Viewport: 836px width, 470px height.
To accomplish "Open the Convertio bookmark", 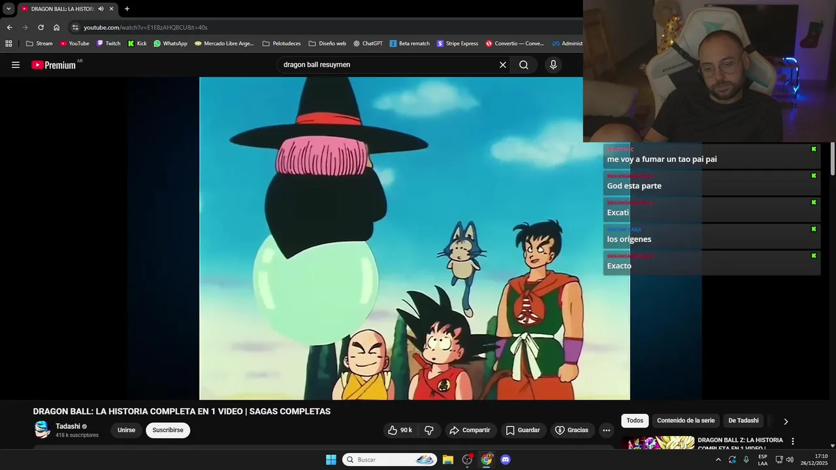I will [x=515, y=44].
